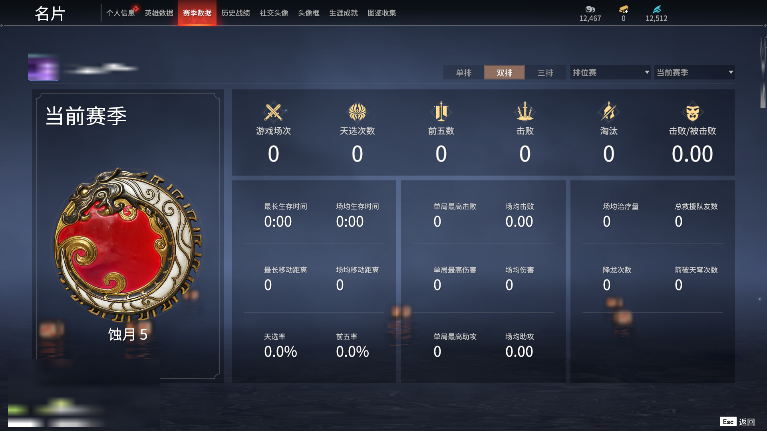
Task: Click the gold ingot add-currency icon
Action: click(624, 9)
